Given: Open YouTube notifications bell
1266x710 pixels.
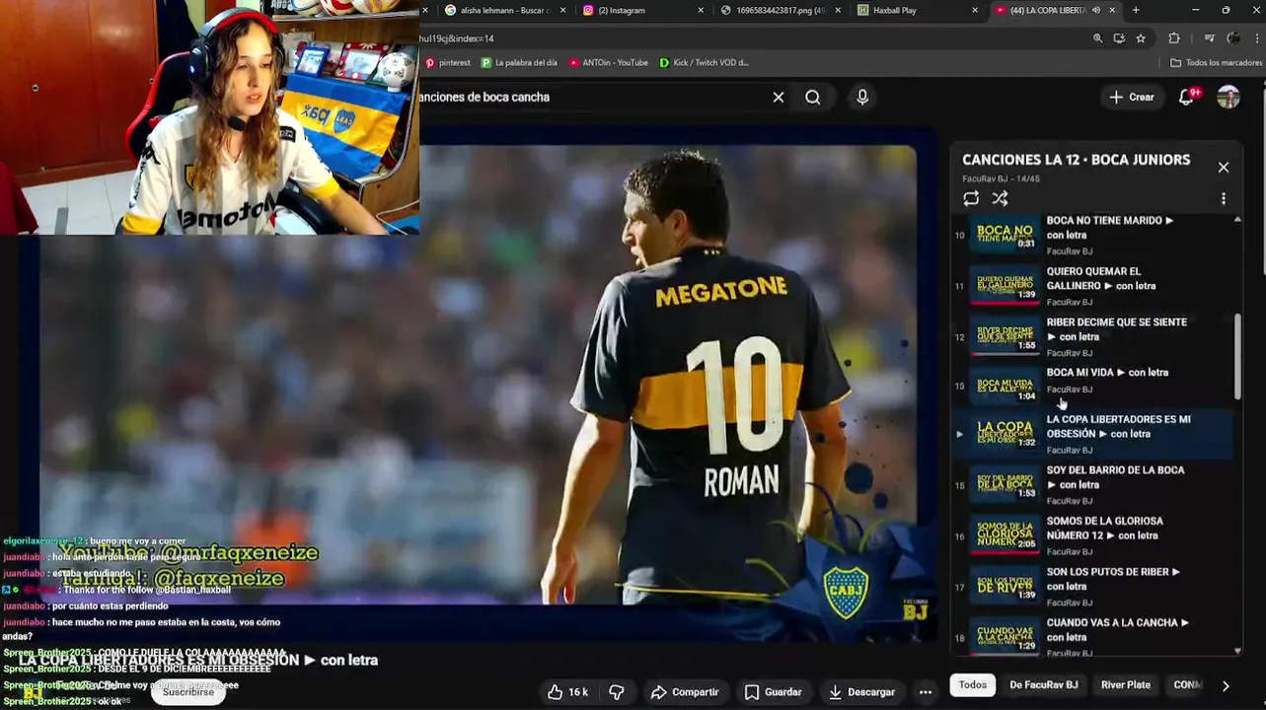Looking at the screenshot, I should point(1187,97).
